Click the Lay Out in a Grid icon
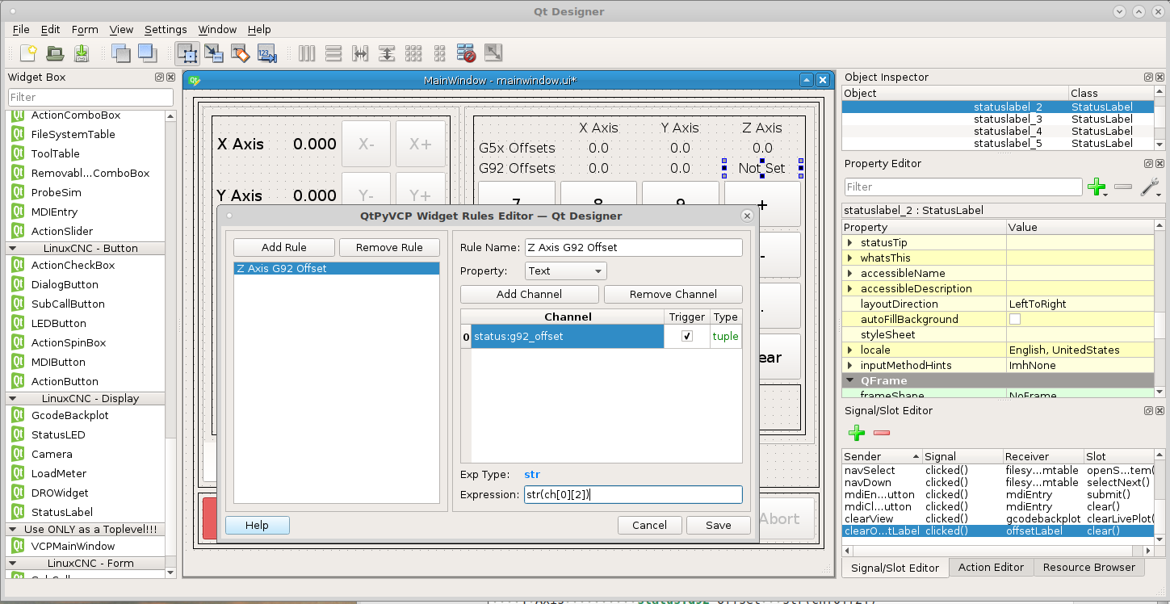 (413, 53)
